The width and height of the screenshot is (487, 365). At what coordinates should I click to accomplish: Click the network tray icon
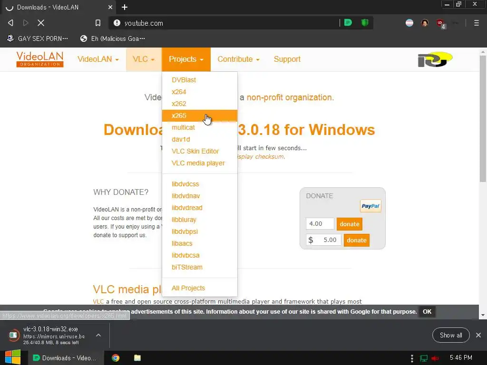(424, 358)
